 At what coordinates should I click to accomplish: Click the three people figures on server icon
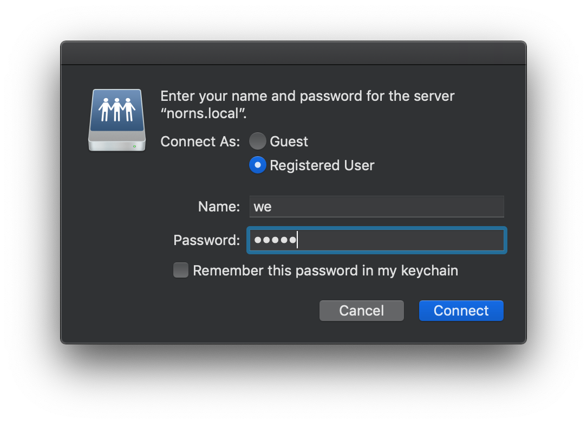tap(117, 110)
